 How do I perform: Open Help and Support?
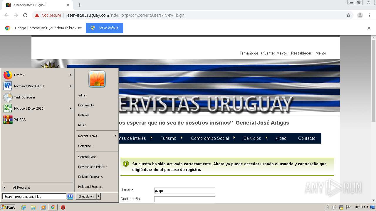coord(90,187)
